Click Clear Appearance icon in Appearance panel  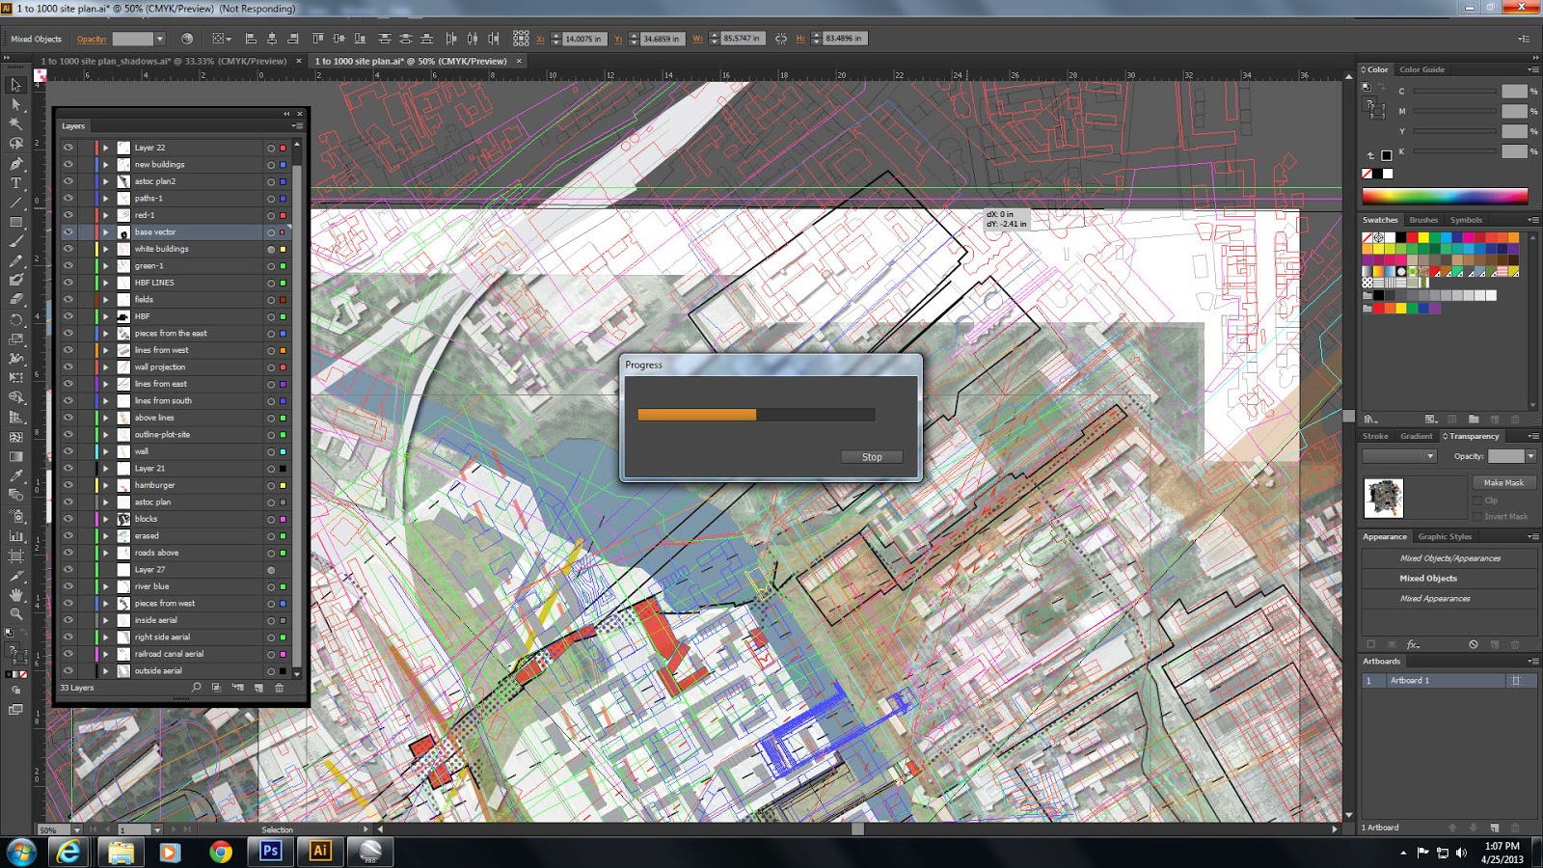click(1474, 644)
